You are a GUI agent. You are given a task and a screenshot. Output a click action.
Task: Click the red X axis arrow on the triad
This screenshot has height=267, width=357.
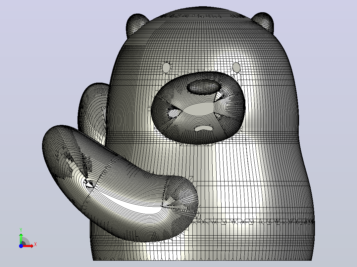(x=28, y=246)
